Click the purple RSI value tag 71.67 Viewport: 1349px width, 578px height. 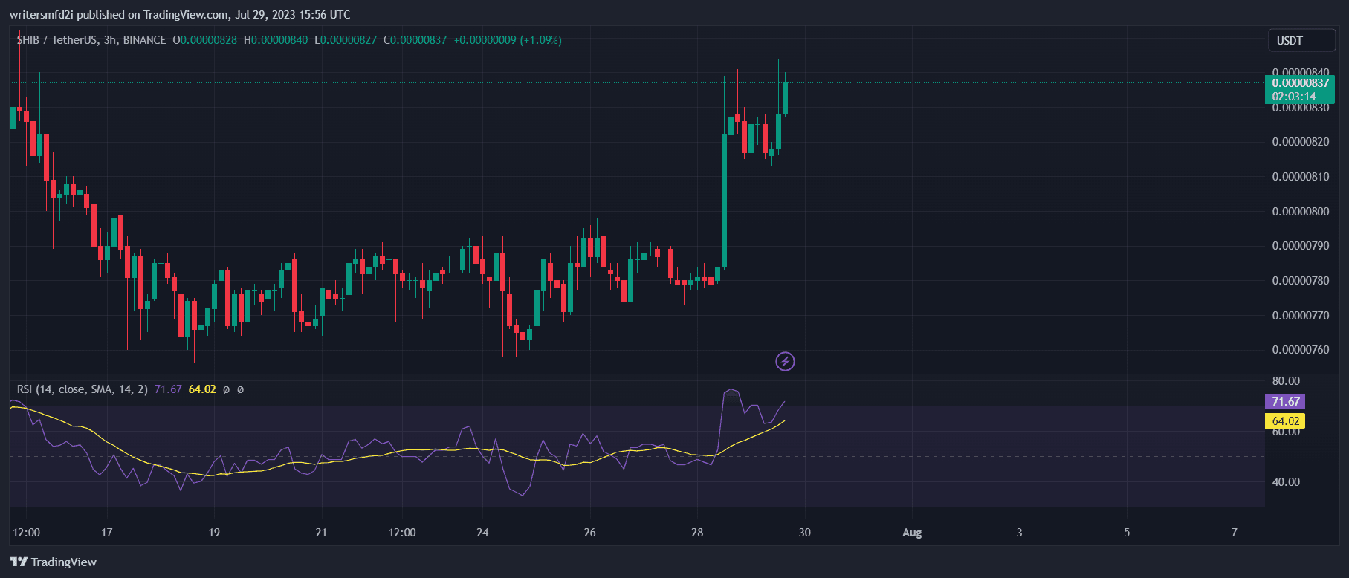tap(1285, 402)
